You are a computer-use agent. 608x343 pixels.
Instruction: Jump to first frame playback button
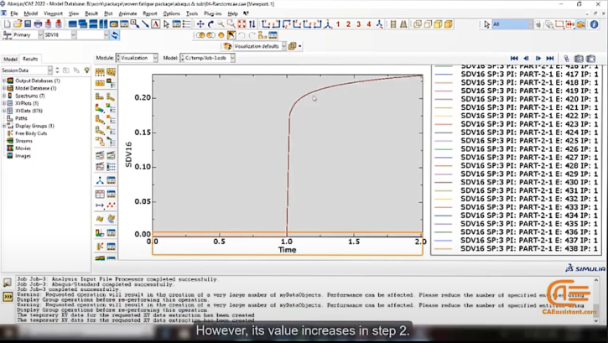tap(514, 58)
